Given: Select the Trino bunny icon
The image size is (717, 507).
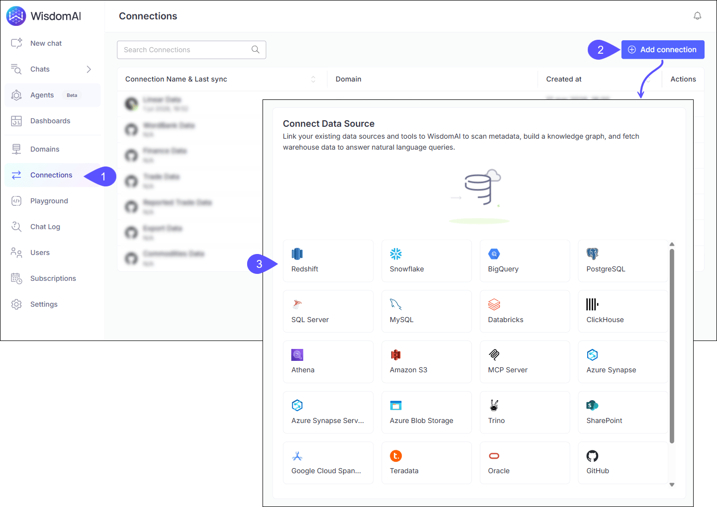Looking at the screenshot, I should click(x=494, y=406).
